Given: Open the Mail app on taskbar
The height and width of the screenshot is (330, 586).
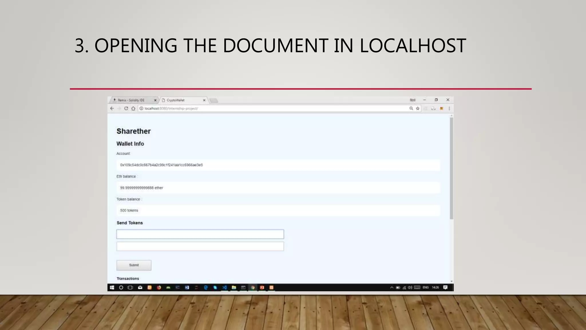Looking at the screenshot, I should 140,288.
